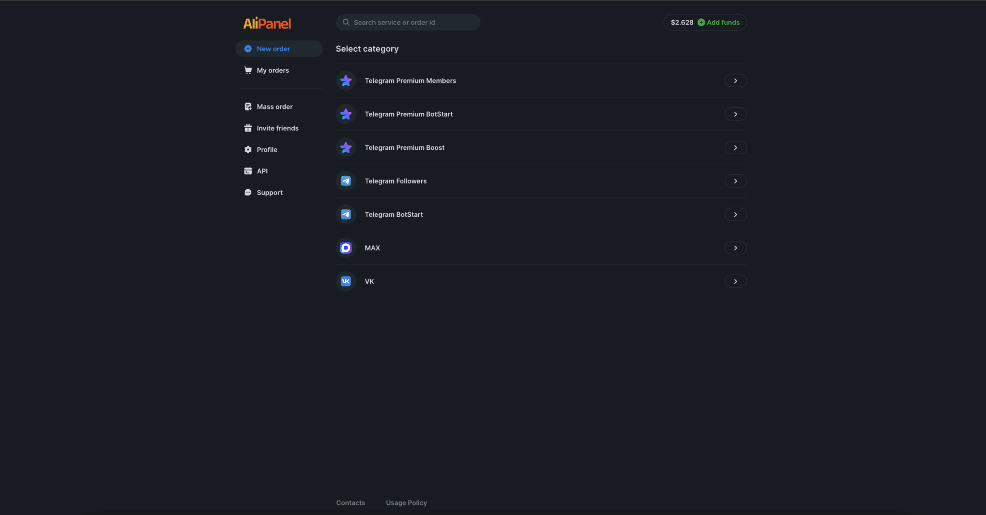Click the Telegram Followers paper plane icon

(x=346, y=181)
